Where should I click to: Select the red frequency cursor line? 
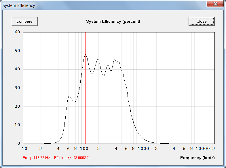click(86, 88)
